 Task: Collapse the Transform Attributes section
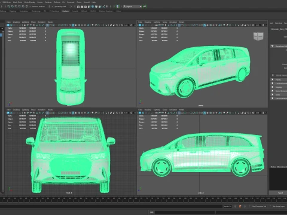(x=273, y=46)
